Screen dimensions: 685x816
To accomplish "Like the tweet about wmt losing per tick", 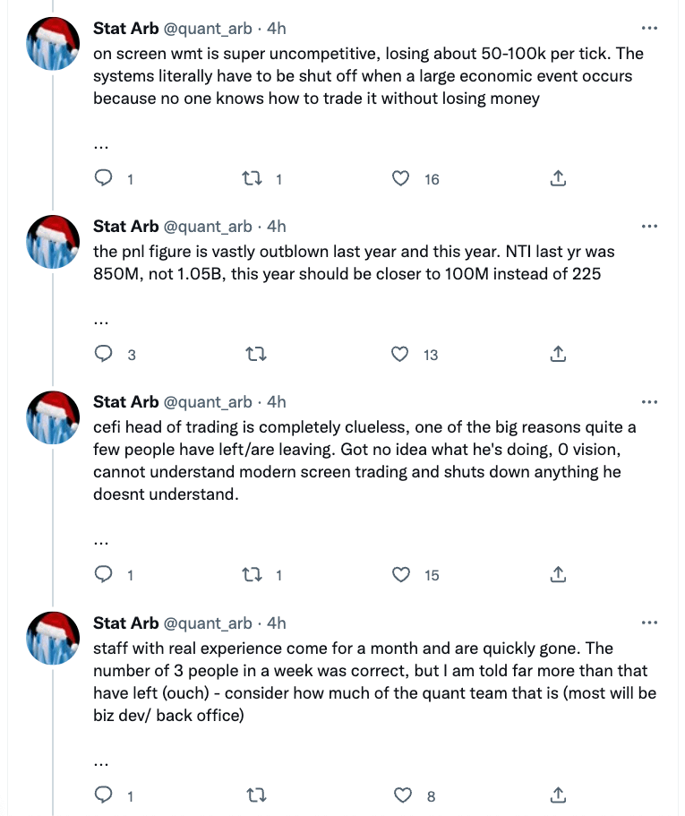I will 402,179.
